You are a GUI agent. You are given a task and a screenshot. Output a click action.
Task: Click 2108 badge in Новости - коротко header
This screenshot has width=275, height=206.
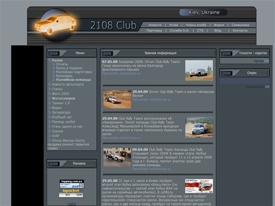[x=227, y=53]
